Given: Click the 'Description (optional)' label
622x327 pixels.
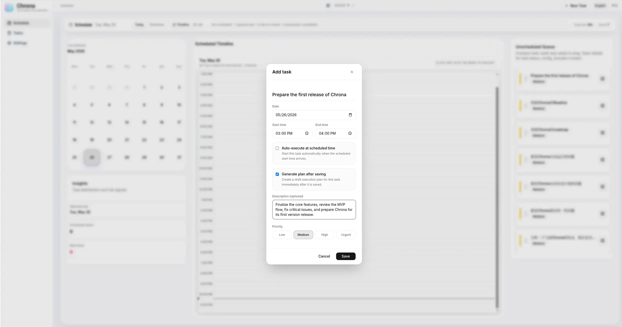Looking at the screenshot, I should (288, 196).
